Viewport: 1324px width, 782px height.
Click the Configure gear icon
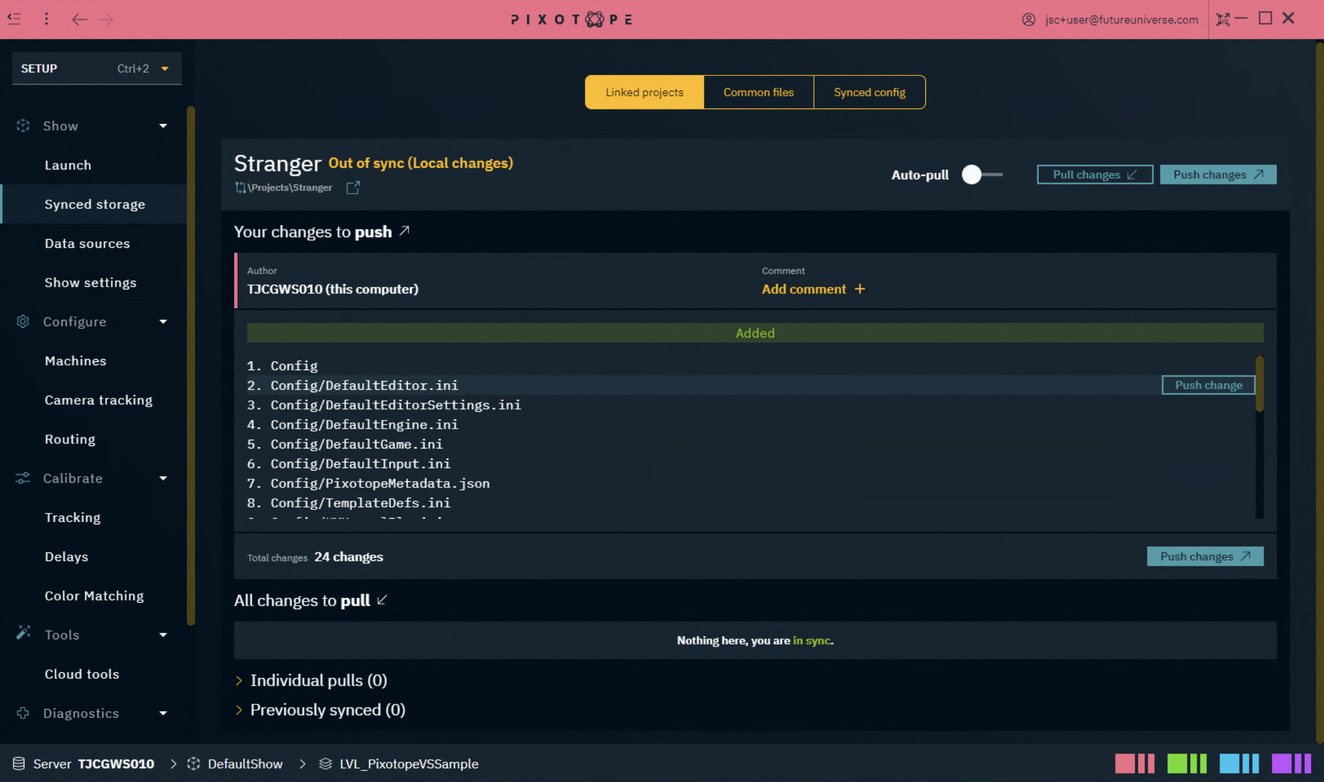click(23, 321)
